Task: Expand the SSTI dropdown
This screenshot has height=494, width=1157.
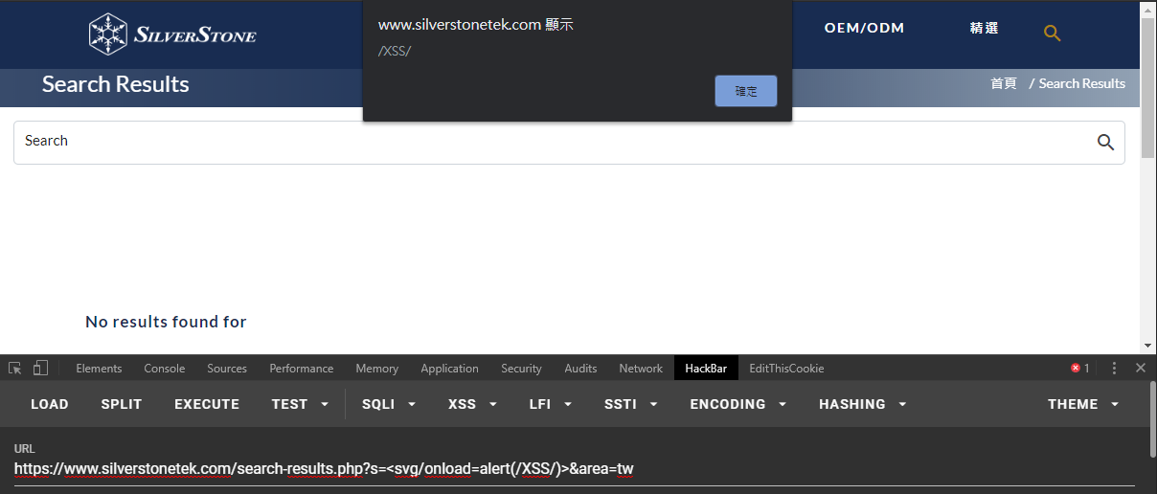Action: [631, 404]
